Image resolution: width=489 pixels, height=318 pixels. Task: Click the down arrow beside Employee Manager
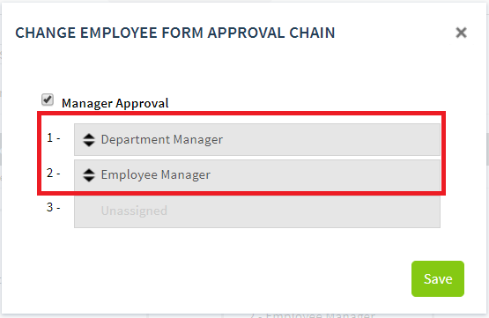point(89,179)
